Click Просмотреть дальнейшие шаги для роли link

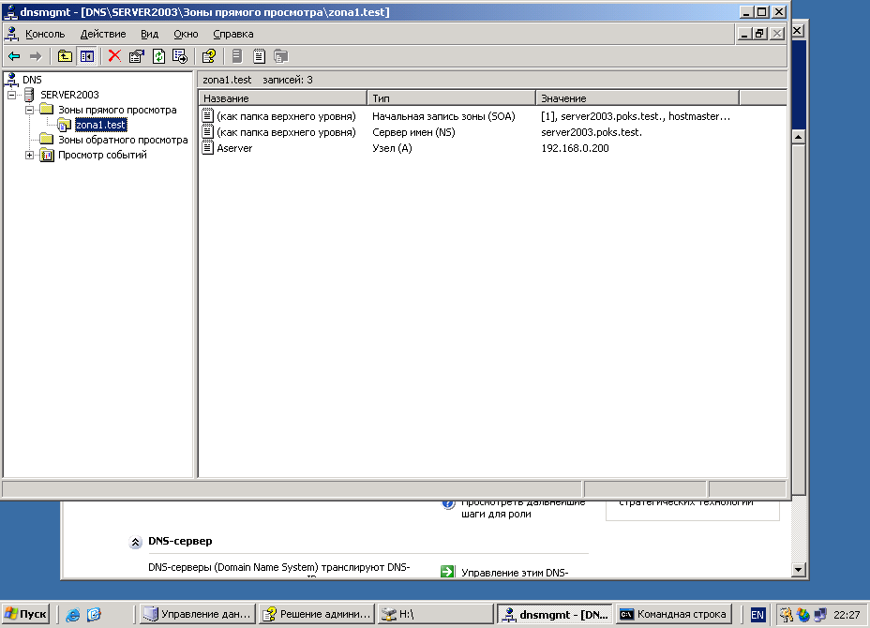[x=523, y=508]
